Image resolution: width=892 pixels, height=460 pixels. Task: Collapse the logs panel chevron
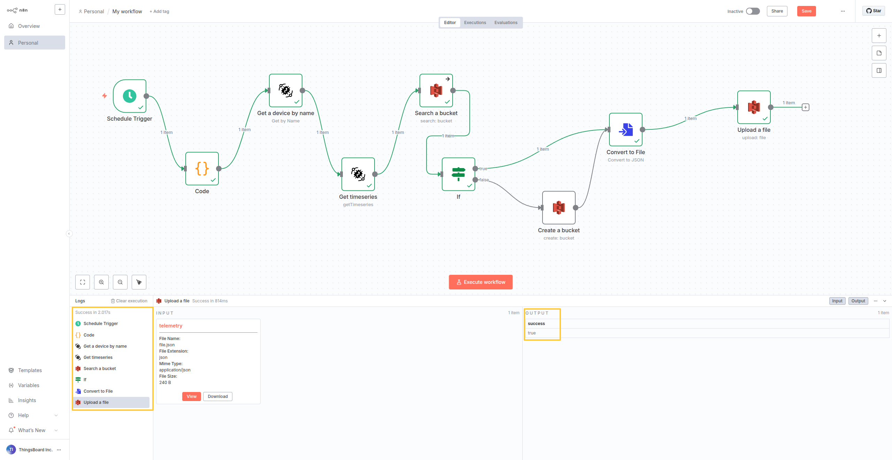[885, 301]
